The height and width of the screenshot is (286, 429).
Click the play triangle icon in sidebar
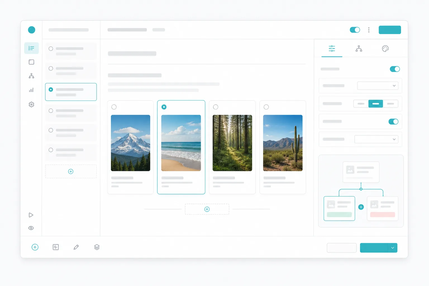(31, 215)
